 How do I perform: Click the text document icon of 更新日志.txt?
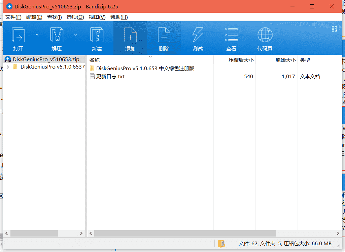(92, 77)
